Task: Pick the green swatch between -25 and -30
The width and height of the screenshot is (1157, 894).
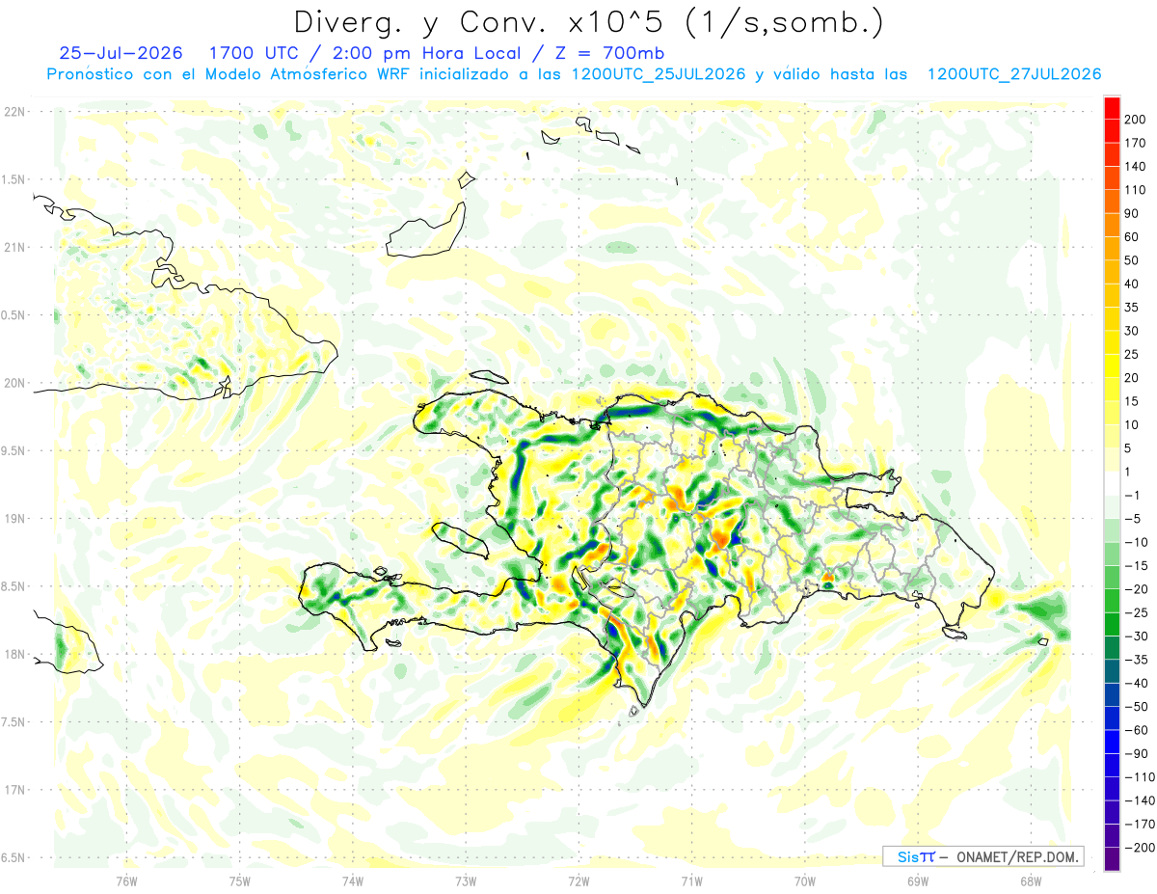Action: [1112, 625]
